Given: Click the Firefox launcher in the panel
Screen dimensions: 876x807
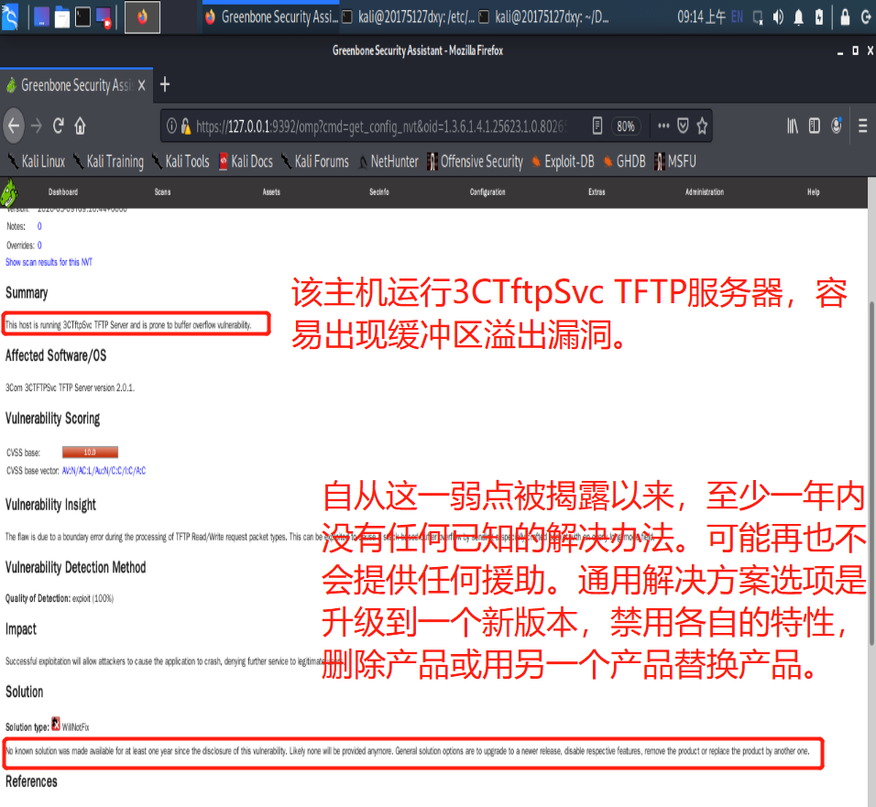Looking at the screenshot, I should (x=142, y=17).
